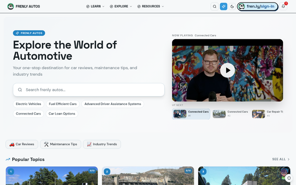296x185 pixels.
Task: Click the Frenly Autos panda logo
Action: (x=10, y=6)
